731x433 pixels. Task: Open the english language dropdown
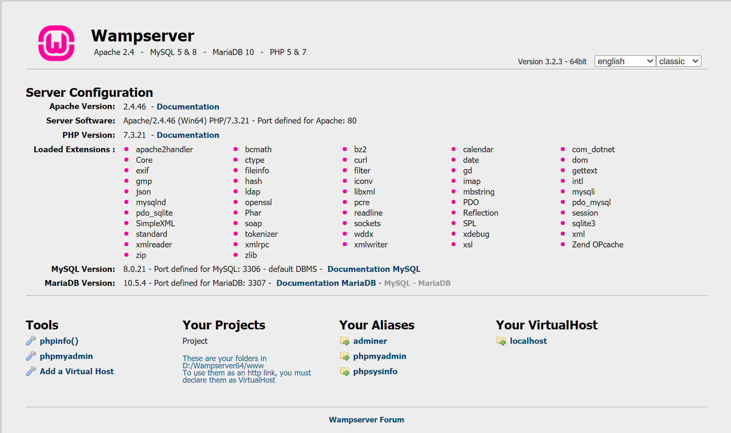tap(625, 61)
